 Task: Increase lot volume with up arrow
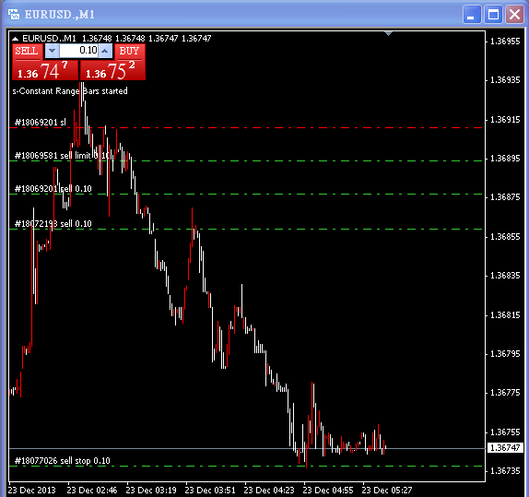[105, 51]
